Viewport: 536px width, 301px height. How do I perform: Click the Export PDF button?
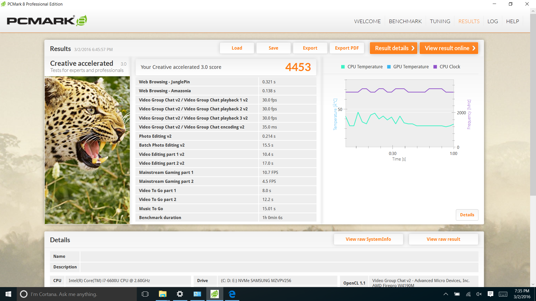(347, 48)
